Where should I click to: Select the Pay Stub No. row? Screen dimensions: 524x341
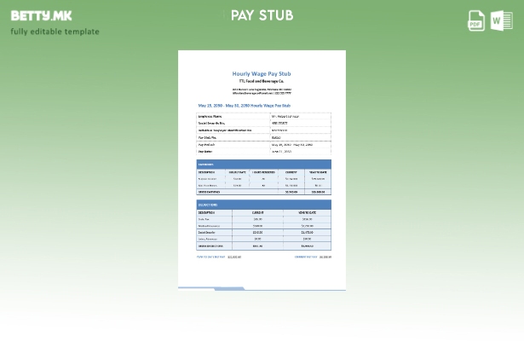(263, 137)
